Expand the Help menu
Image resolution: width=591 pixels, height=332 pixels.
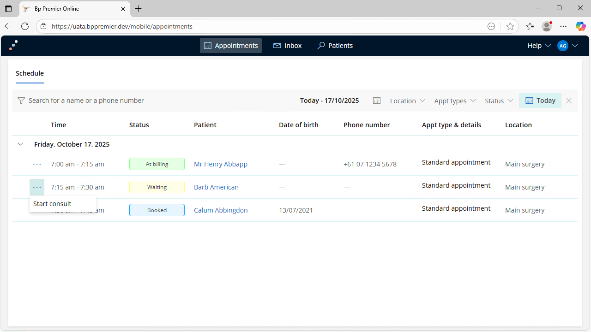pos(539,46)
